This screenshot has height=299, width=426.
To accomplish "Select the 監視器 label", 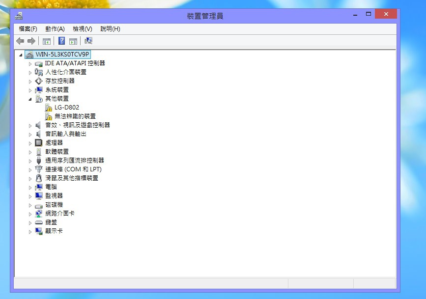I will pos(54,196).
